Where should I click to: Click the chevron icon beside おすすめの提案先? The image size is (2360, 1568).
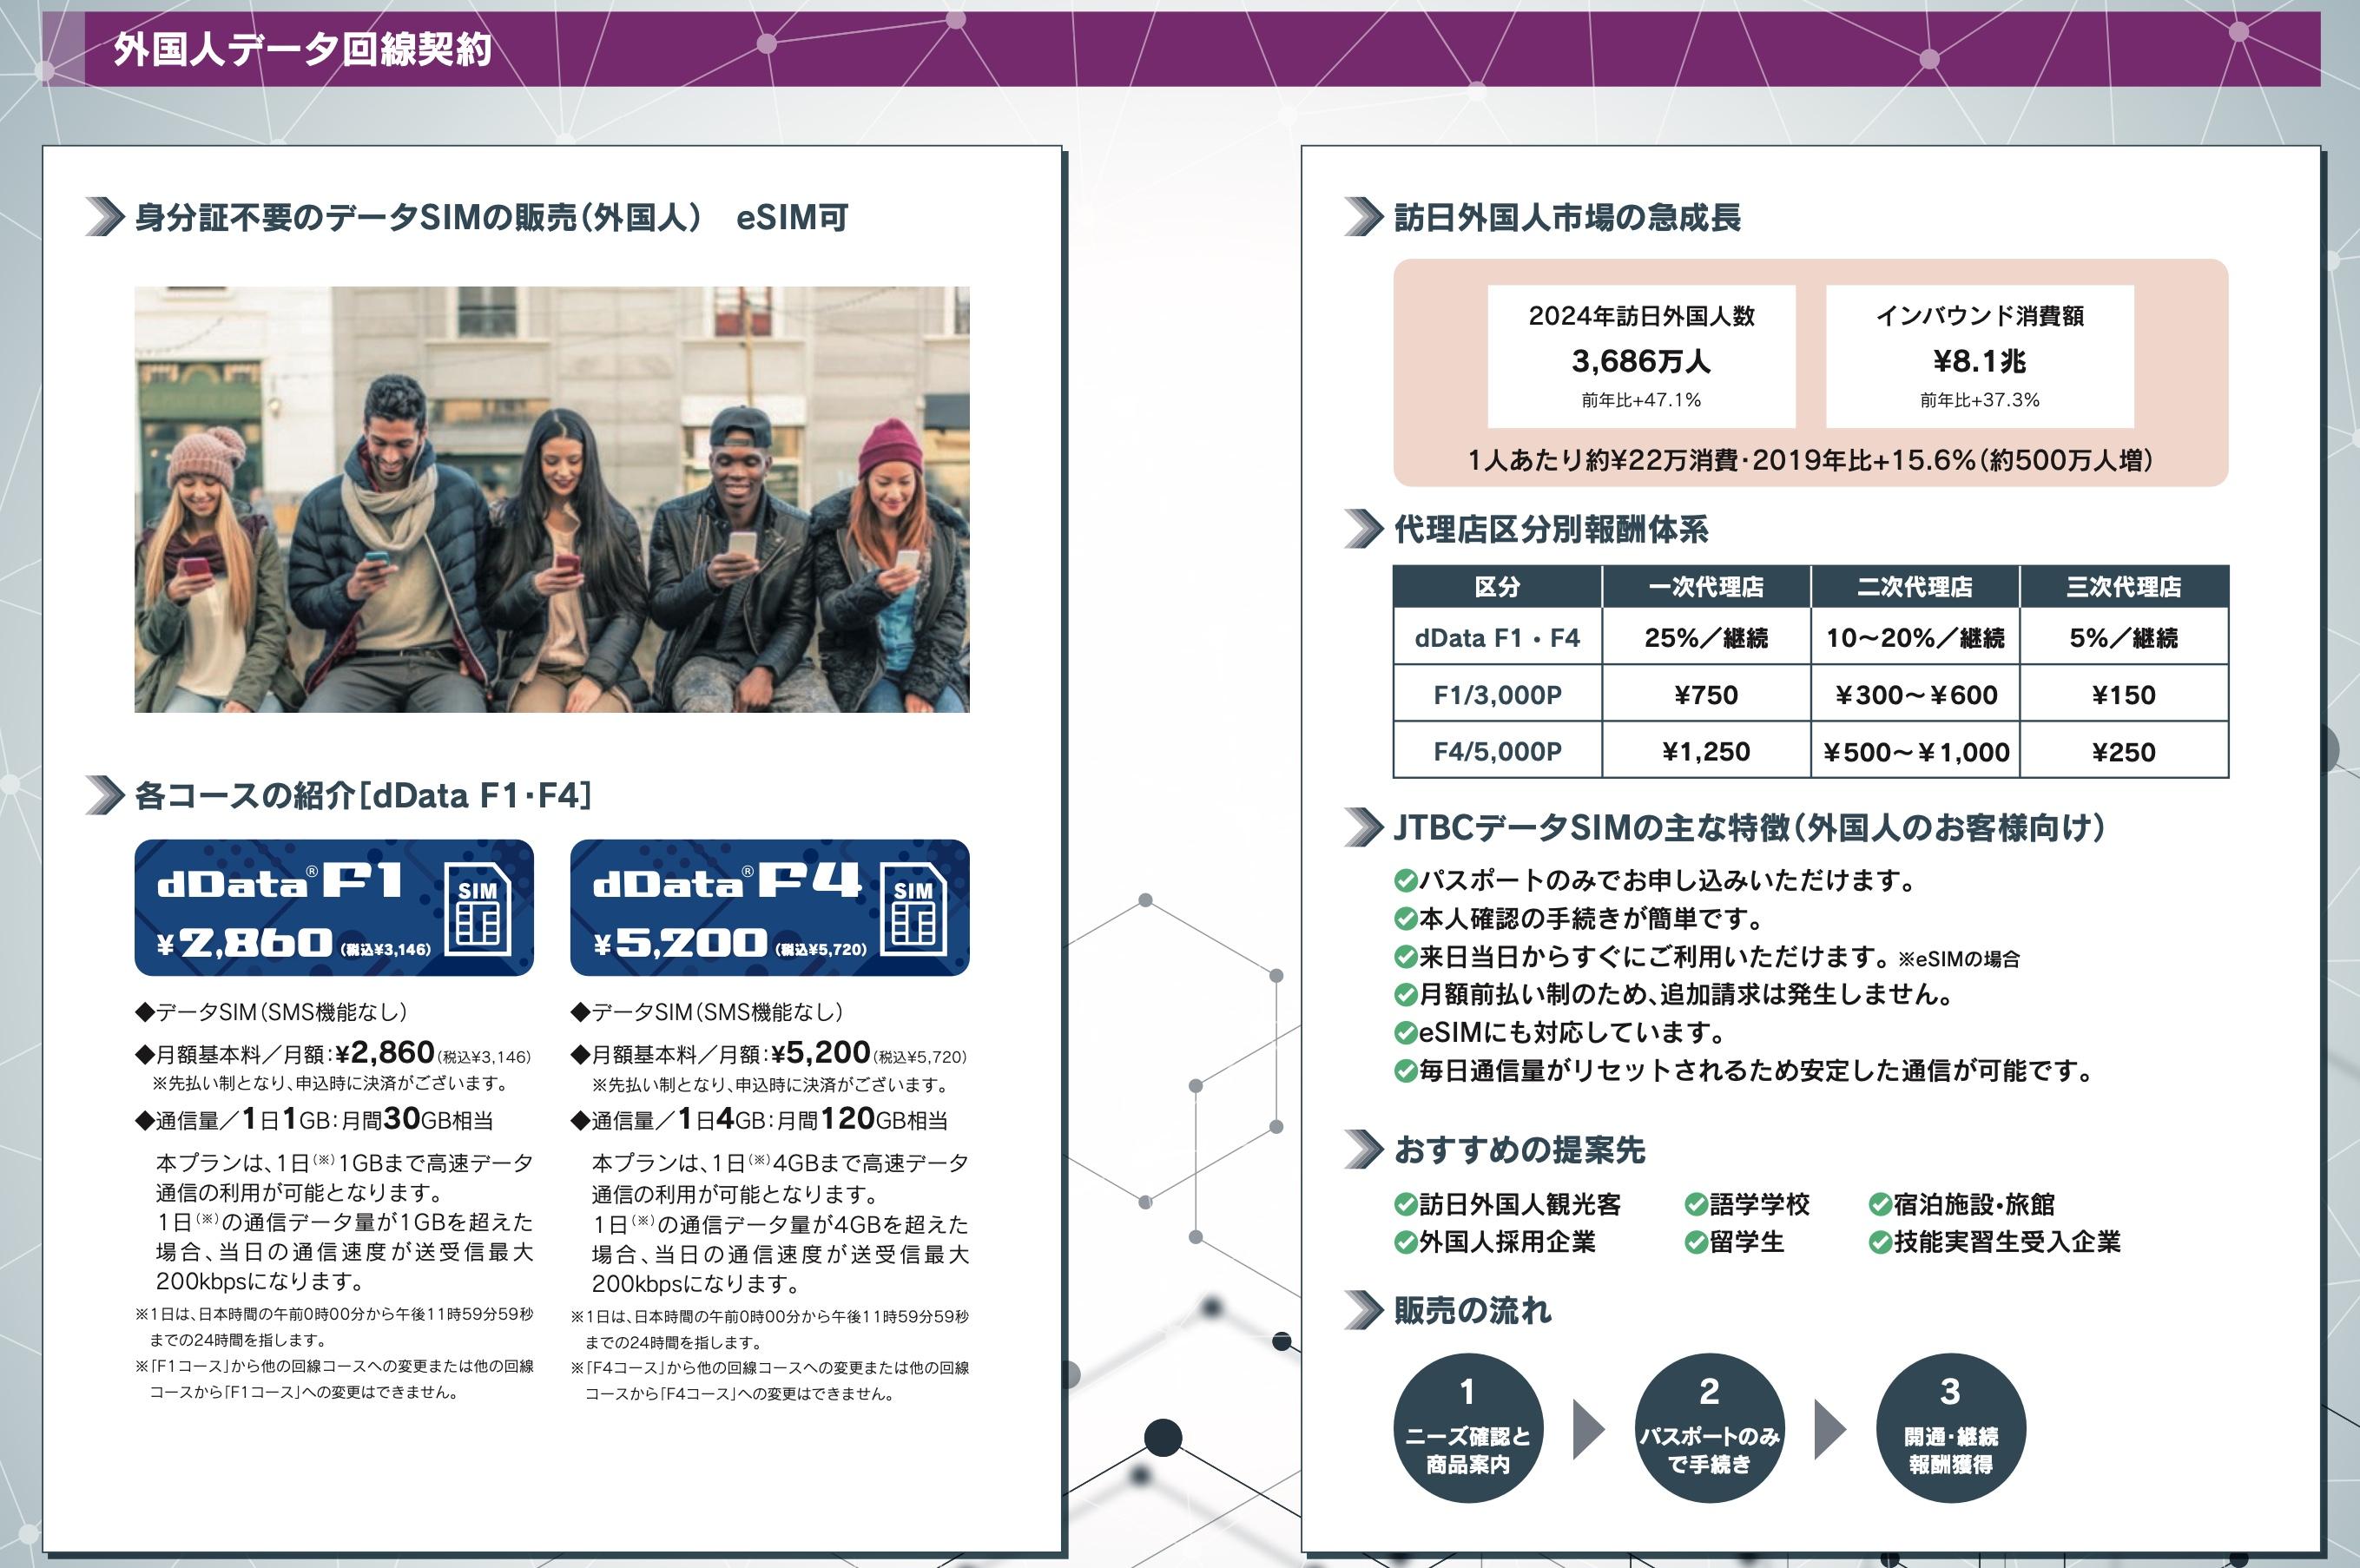point(1364,1150)
